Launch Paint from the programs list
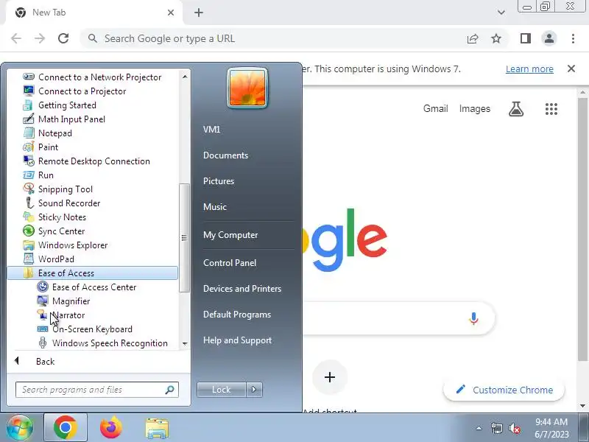This screenshot has height=442, width=589. click(x=40, y=147)
